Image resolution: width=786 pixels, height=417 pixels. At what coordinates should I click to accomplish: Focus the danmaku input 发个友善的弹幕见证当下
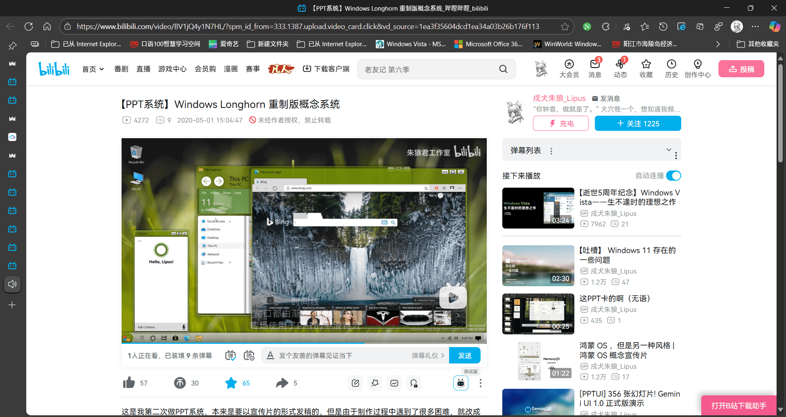[343, 356]
